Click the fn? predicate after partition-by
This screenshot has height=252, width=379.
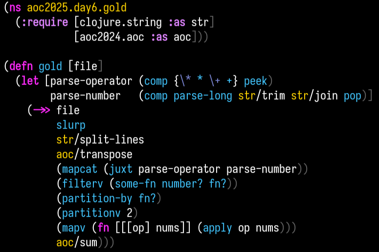[147, 199]
